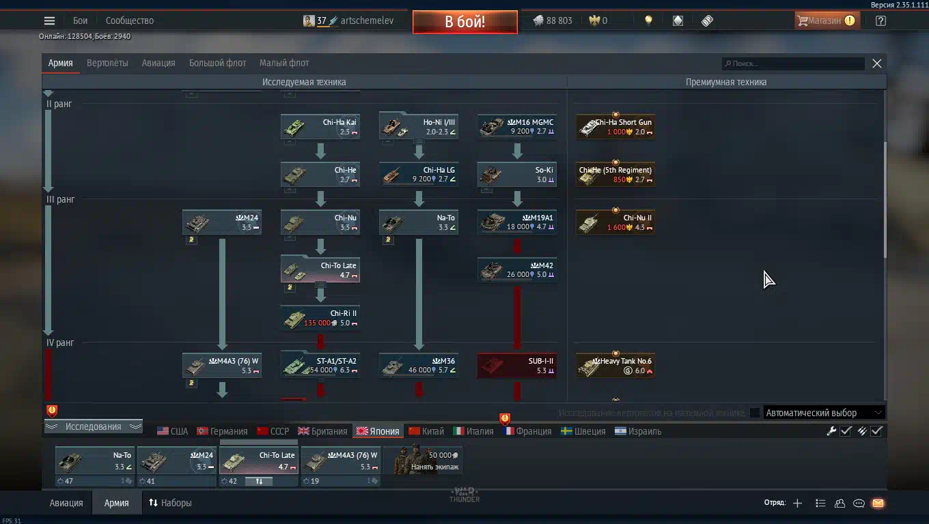
Task: Click the В бой! battle button
Action: tap(465, 22)
